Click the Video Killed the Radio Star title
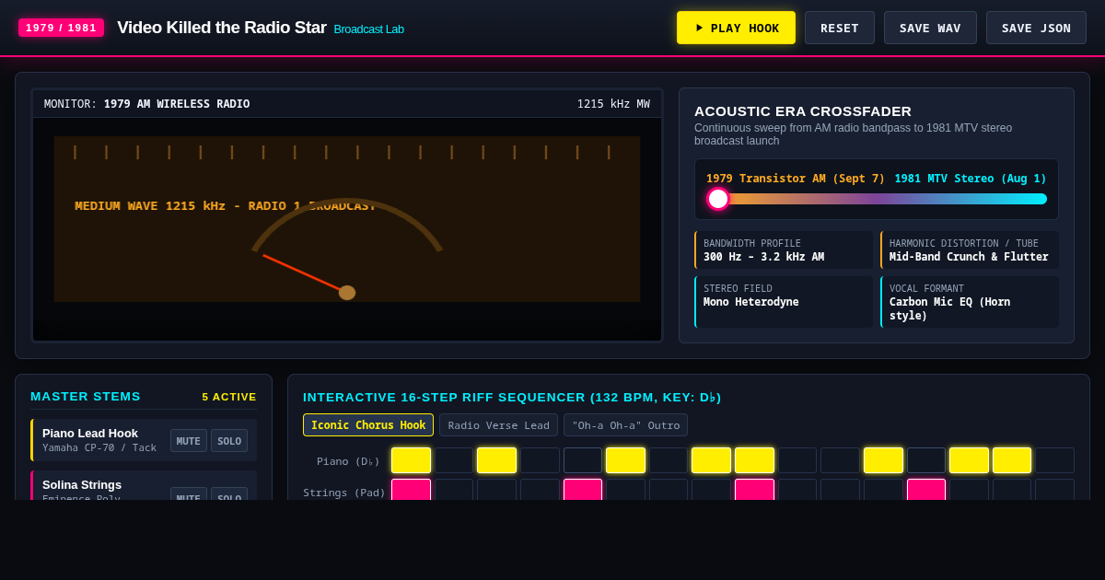The height and width of the screenshot is (580, 1105). tap(222, 28)
